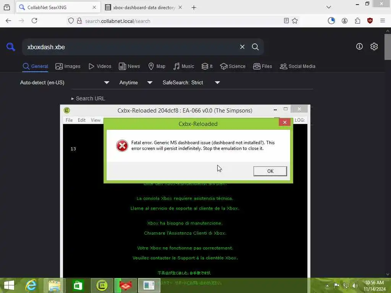Submit the search with the magnifier button

click(255, 47)
